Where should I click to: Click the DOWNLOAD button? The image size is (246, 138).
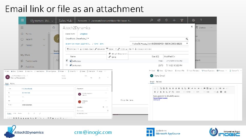pos(87,49)
